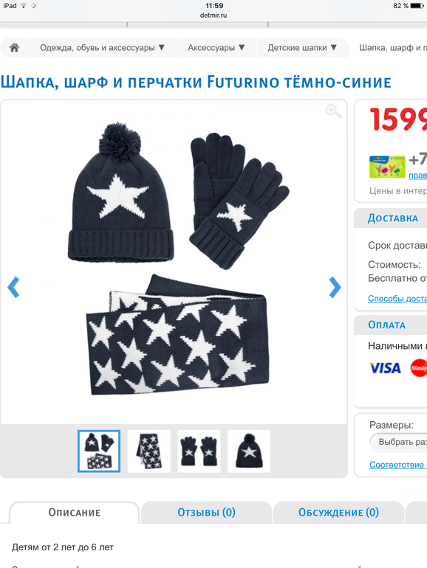Switch to the 'Обсуждение (0)' tab
This screenshot has width=427, height=568.
pyautogui.click(x=338, y=512)
